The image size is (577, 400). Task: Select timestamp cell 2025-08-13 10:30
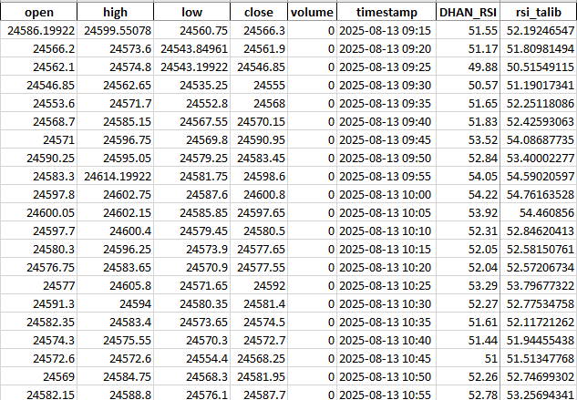[386, 303]
